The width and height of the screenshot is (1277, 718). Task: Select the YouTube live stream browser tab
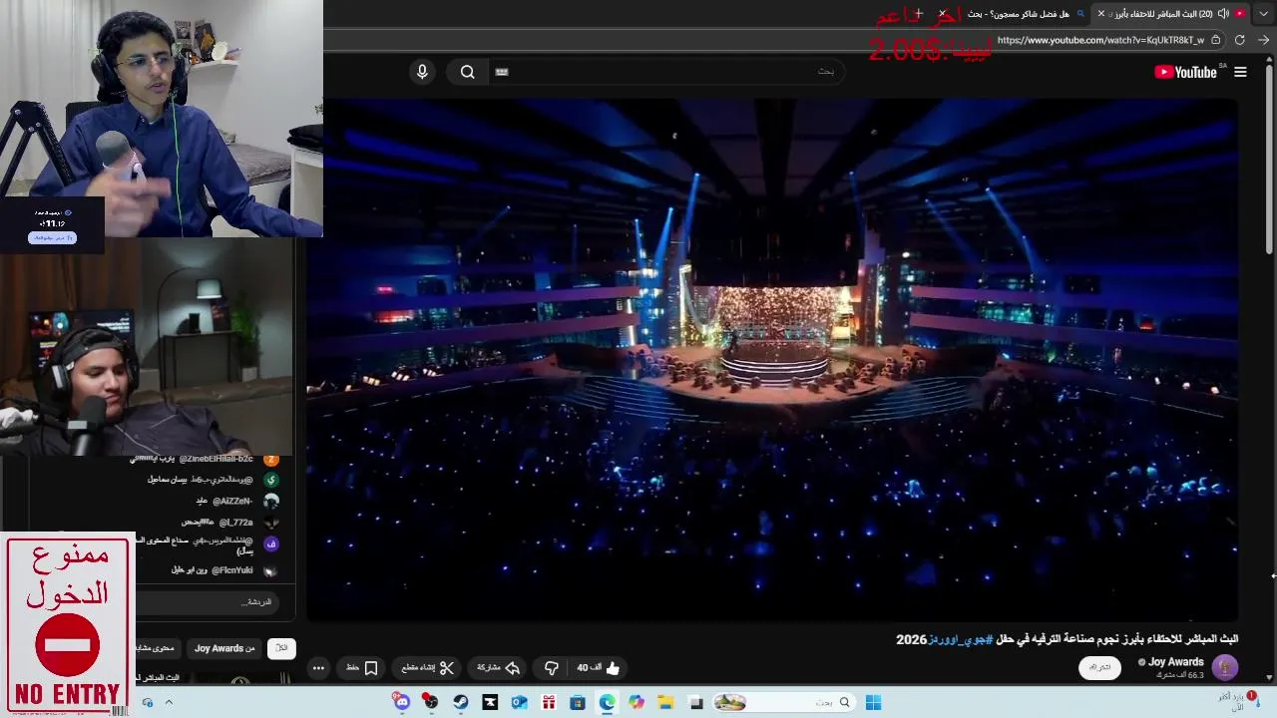(x=1169, y=13)
